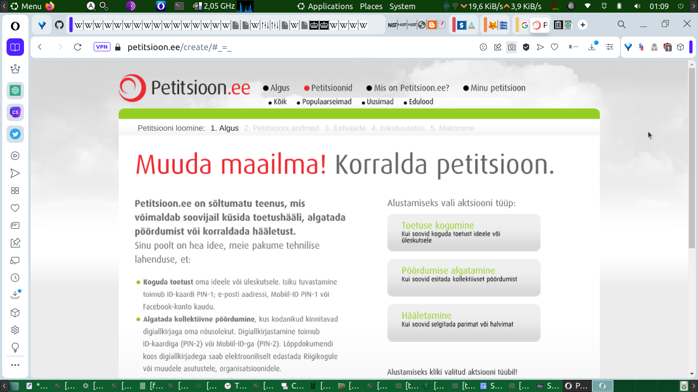Open 'Mis on Petitsioon.ee?' page
Viewport: 698px width, 392px height.
(x=408, y=88)
